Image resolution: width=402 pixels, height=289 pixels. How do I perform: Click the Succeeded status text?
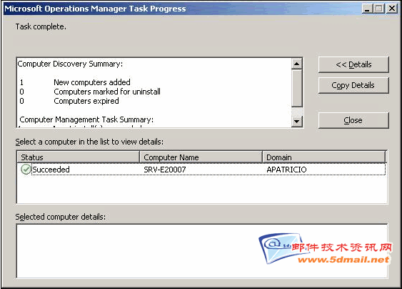51,170
